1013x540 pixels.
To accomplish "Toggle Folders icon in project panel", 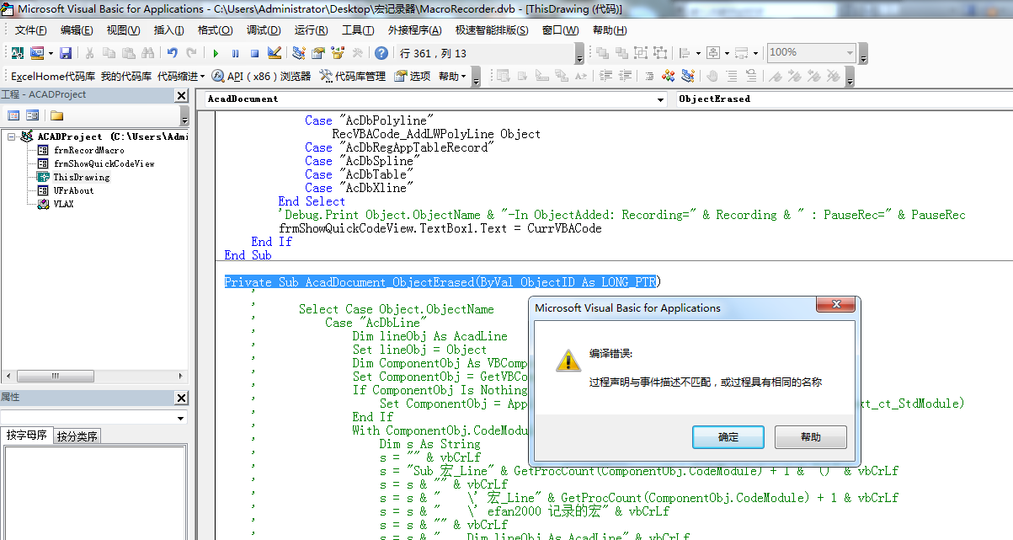I will (x=56, y=115).
